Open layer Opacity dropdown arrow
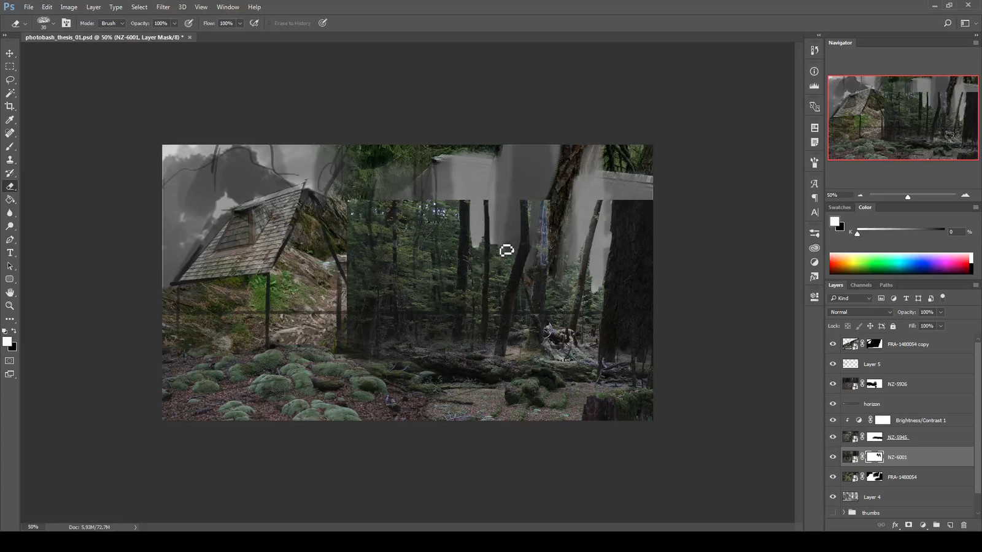The height and width of the screenshot is (552, 982). click(940, 312)
